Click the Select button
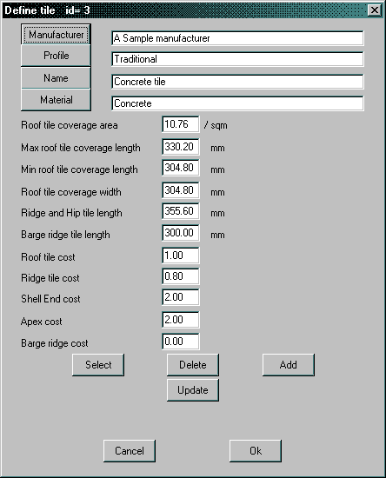The image size is (386, 478). pyautogui.click(x=98, y=365)
